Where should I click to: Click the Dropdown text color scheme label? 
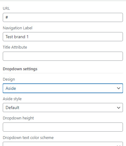pos(28,138)
